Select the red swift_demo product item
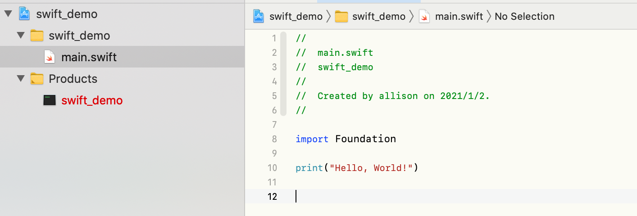Image resolution: width=637 pixels, height=216 pixels. click(x=92, y=100)
